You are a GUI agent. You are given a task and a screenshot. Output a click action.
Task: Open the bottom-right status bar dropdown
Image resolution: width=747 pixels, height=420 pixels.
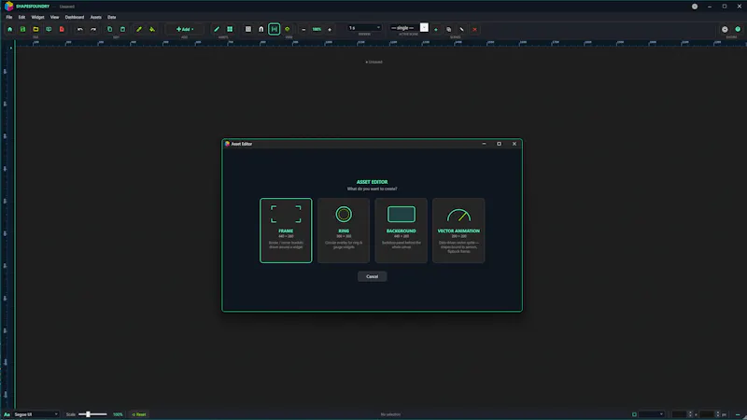point(651,414)
